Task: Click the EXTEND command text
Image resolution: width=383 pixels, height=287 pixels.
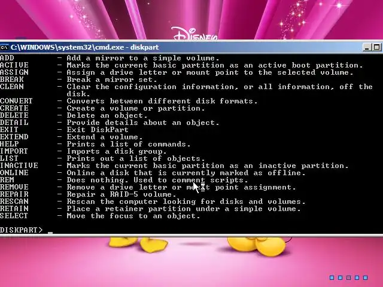Action: pyautogui.click(x=14, y=137)
